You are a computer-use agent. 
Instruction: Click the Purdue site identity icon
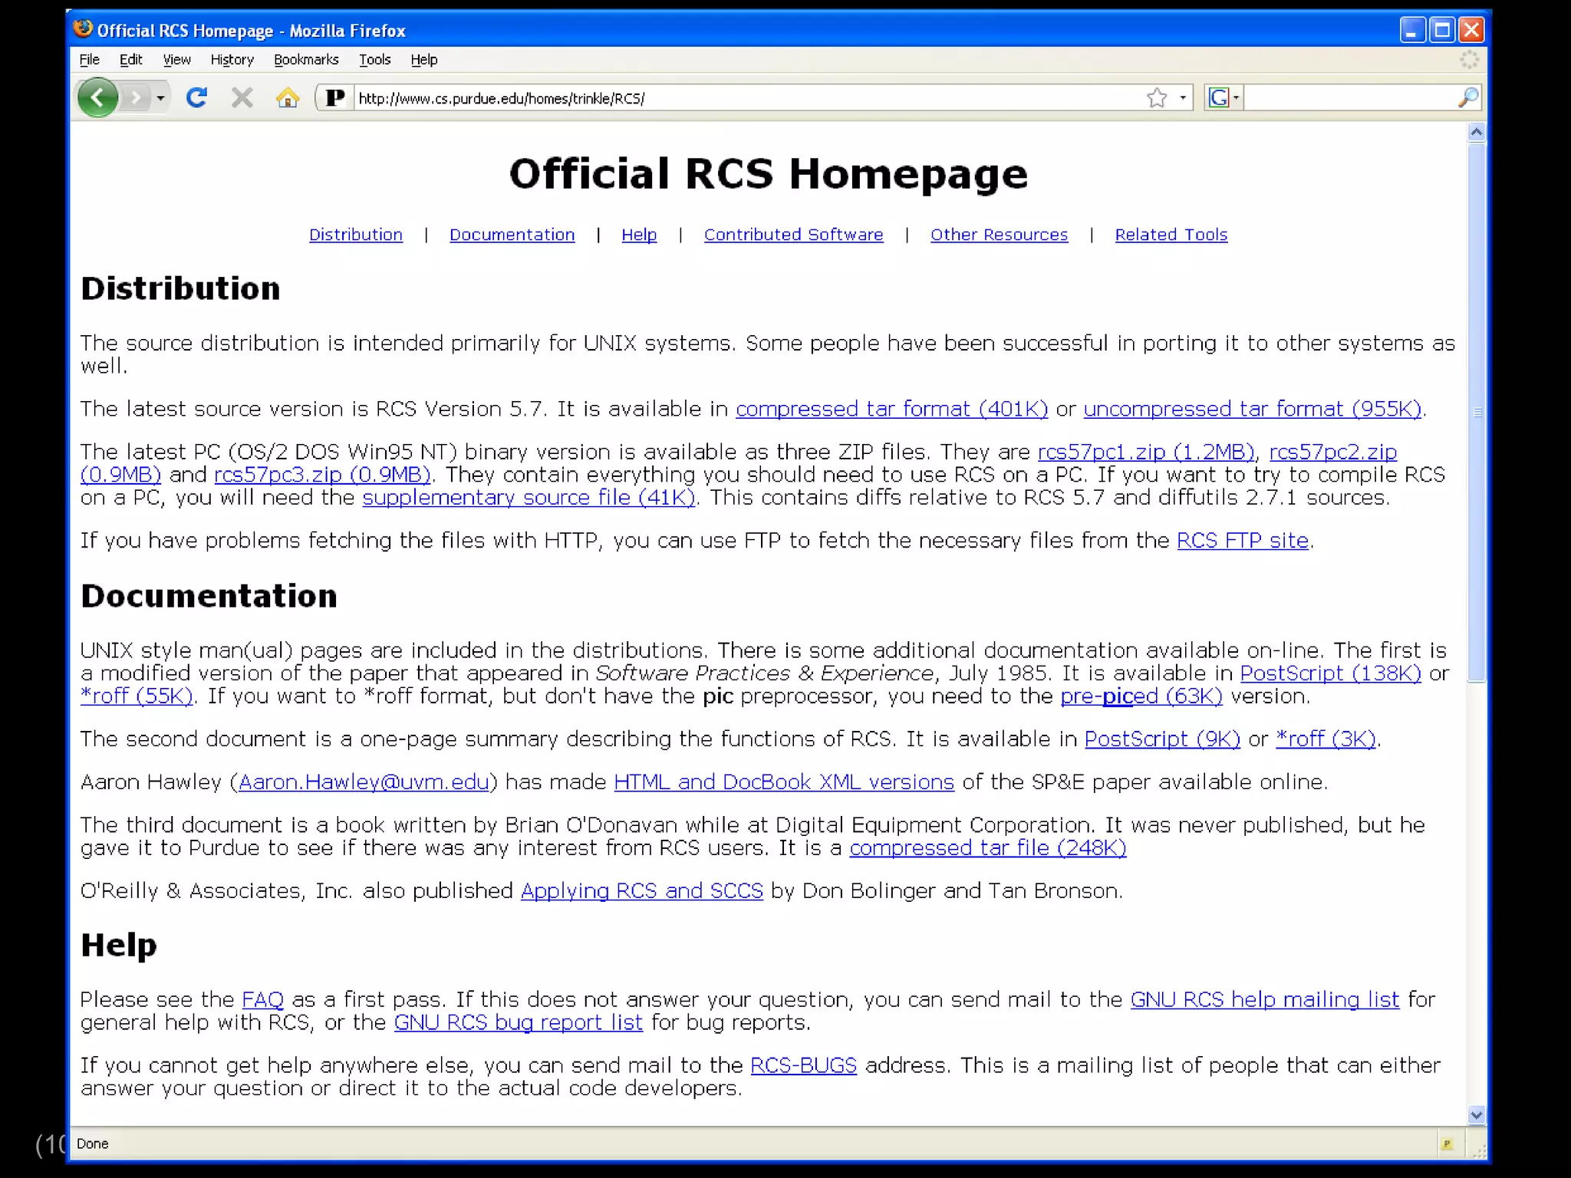335,97
